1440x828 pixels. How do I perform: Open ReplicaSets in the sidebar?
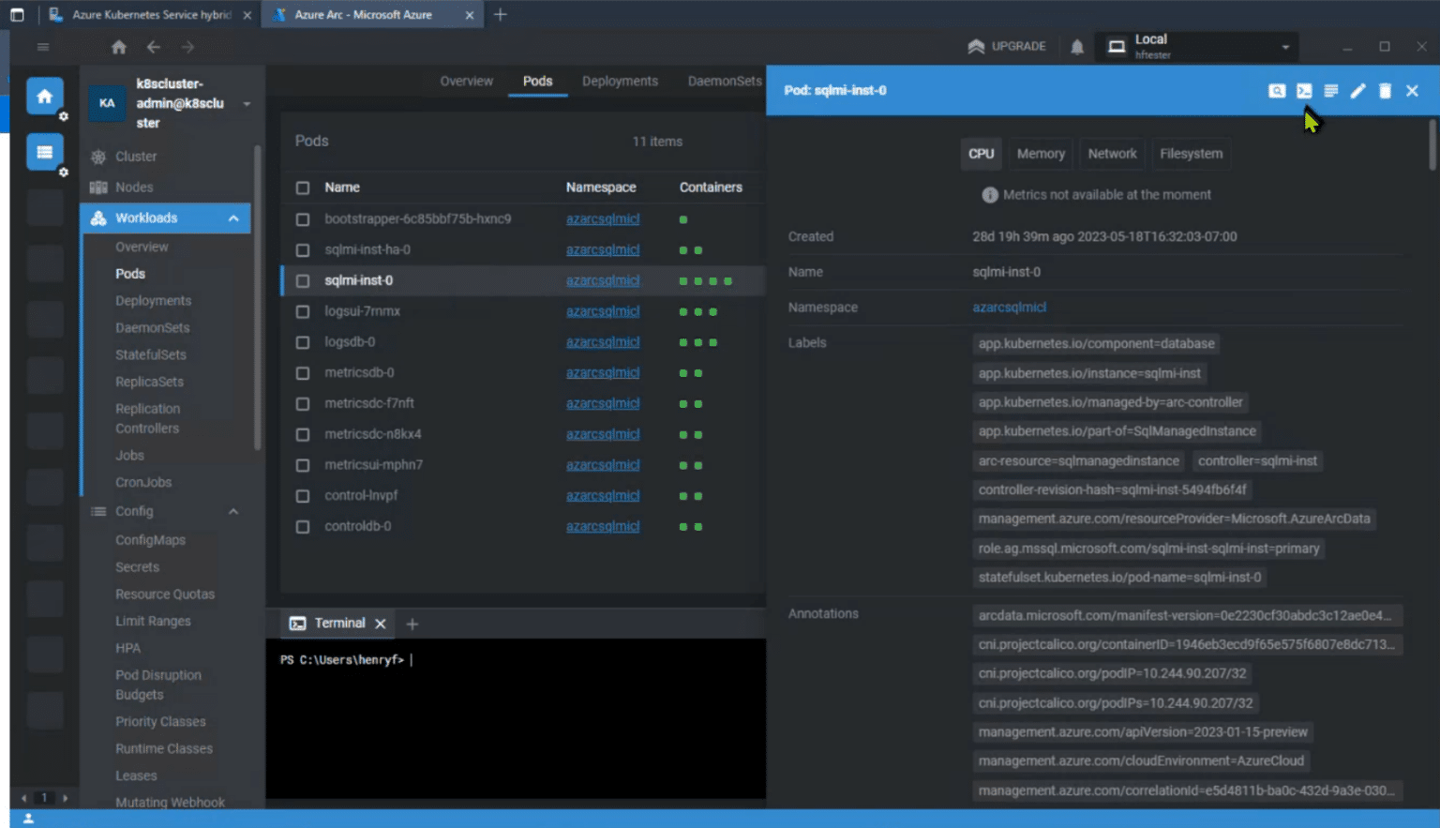[149, 382]
